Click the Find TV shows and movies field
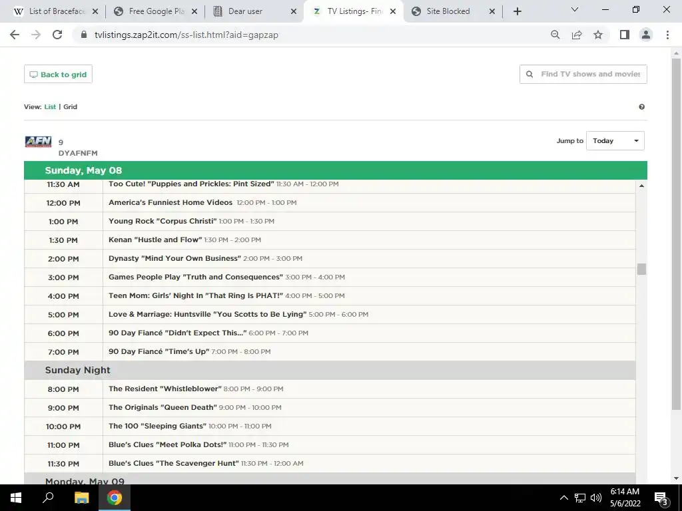The width and height of the screenshot is (682, 511). (583, 75)
